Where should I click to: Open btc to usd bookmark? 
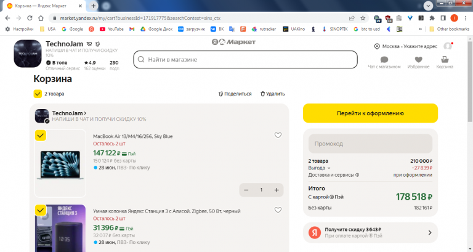366,29
